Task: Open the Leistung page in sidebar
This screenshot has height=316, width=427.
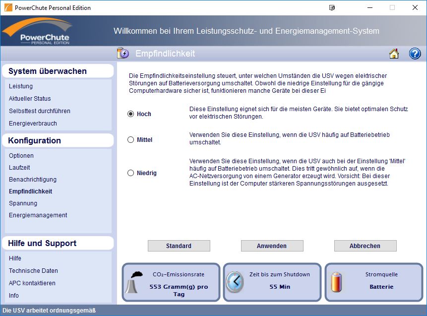Action: (x=21, y=86)
